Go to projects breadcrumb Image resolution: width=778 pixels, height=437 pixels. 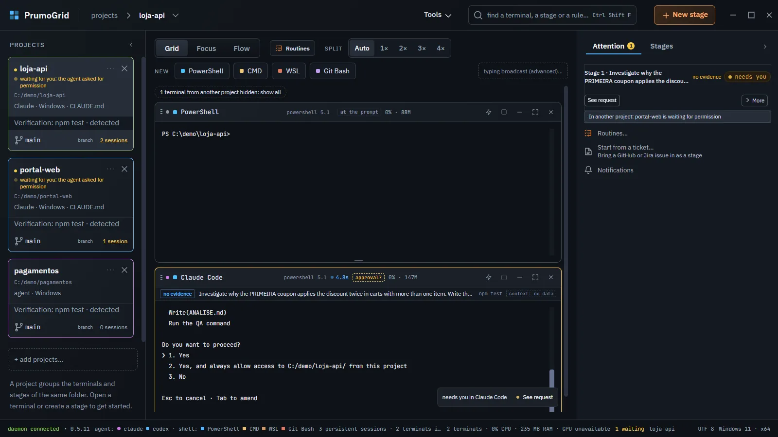click(x=105, y=16)
